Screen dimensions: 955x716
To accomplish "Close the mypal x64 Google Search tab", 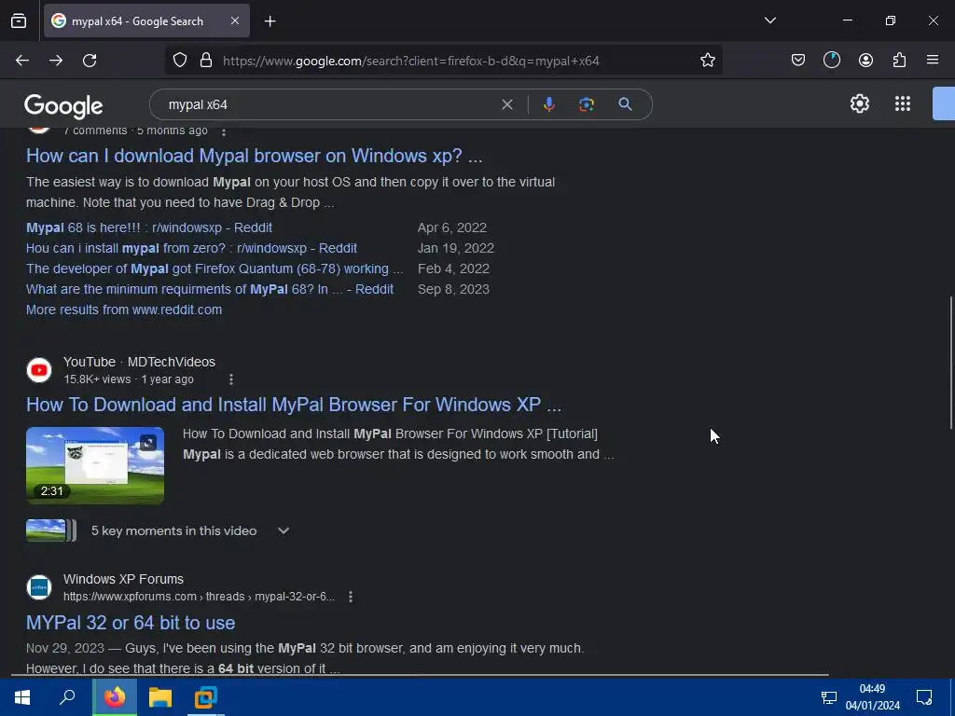I will tap(234, 21).
